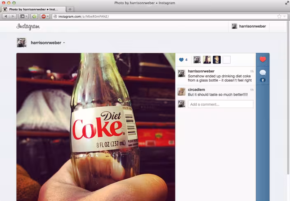
Task: Click the page vertical scrollbar
Action: (288, 98)
